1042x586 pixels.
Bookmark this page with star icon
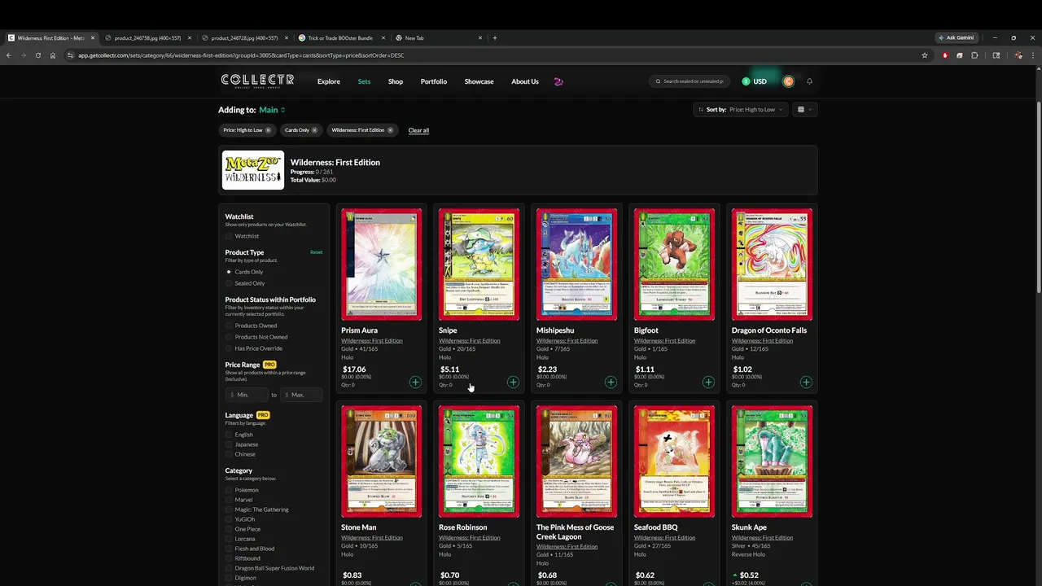pos(924,55)
